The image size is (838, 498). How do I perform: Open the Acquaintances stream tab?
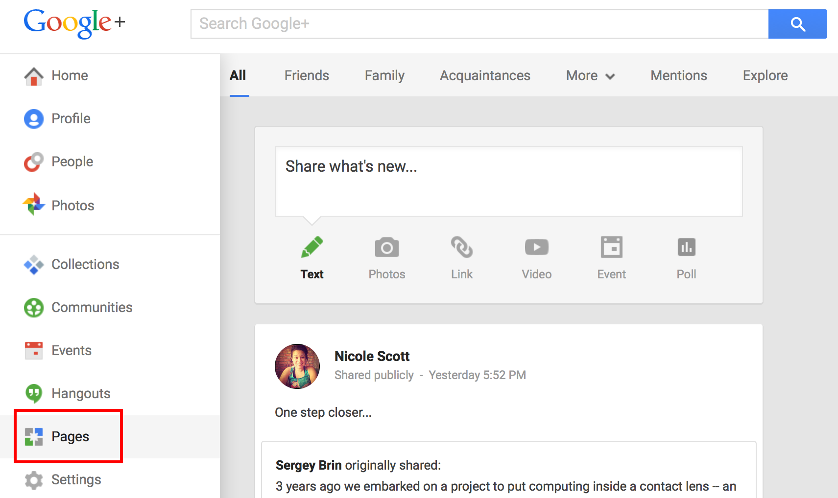485,76
